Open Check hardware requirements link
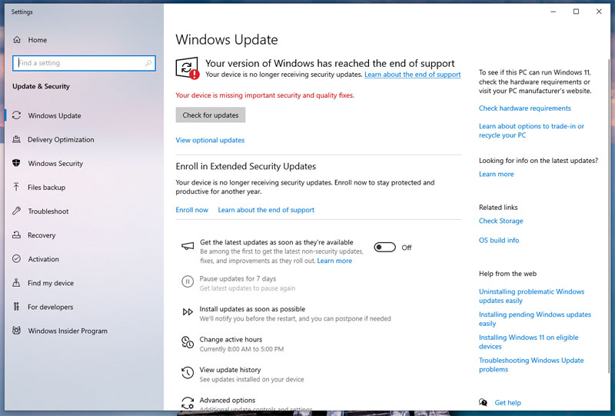 pos(524,108)
